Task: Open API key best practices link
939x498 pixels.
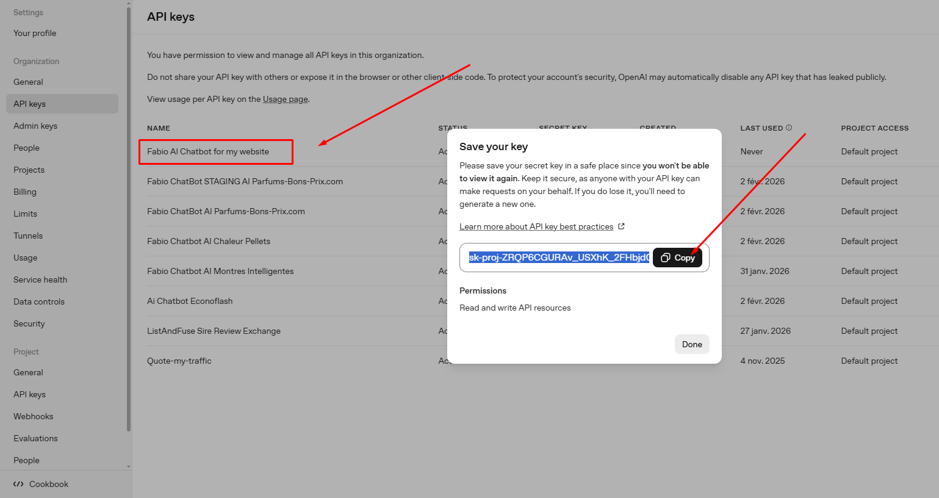Action: (536, 226)
